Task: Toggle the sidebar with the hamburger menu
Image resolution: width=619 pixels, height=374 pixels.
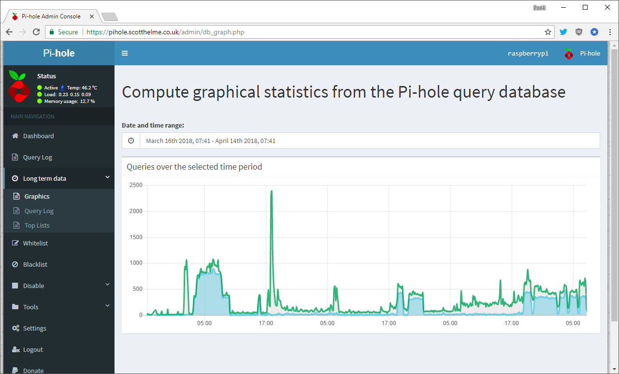Action: pyautogui.click(x=125, y=53)
